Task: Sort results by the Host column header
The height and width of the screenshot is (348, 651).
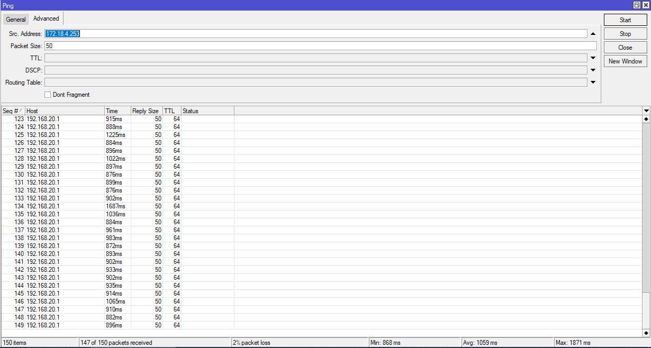Action: [x=64, y=111]
